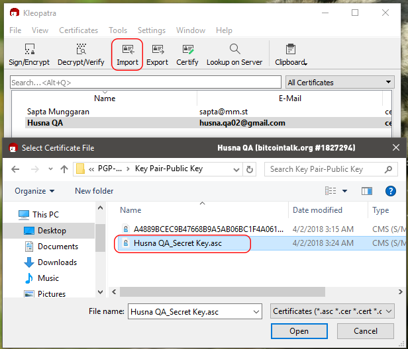This screenshot has width=408, height=349.
Task: Cancel the file selection dialog
Action: coord(366,331)
